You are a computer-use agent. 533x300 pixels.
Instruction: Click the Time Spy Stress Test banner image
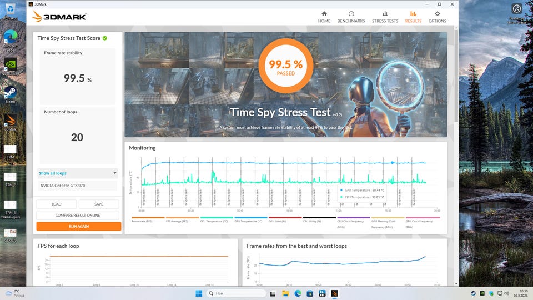click(x=285, y=84)
